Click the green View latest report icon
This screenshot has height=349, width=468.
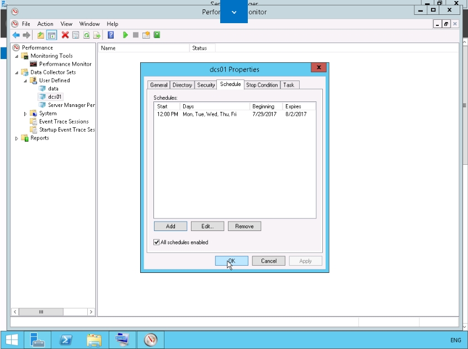click(157, 35)
